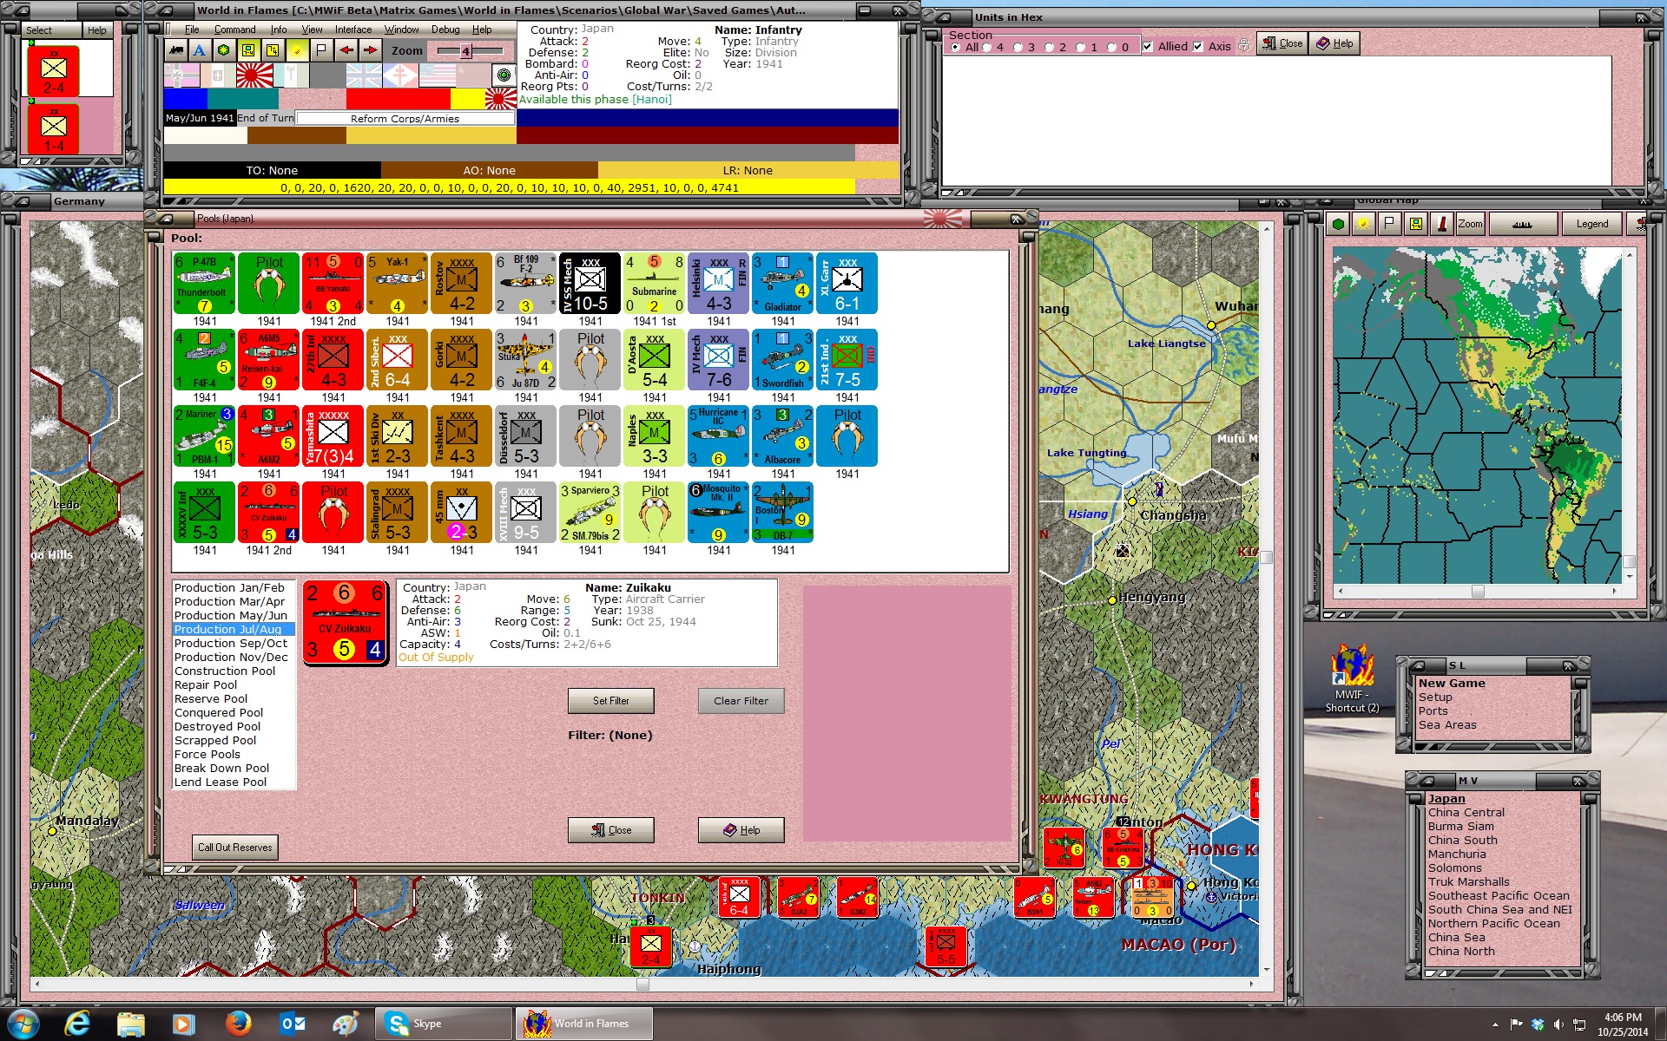Toggle the sun icon in main toolbar
Screen dimensions: 1667x1041
(297, 50)
